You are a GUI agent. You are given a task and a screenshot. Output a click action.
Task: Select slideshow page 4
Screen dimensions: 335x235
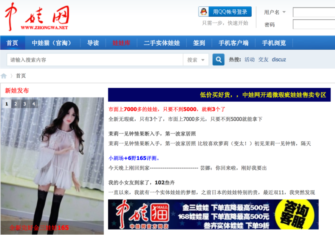(x=33, y=104)
